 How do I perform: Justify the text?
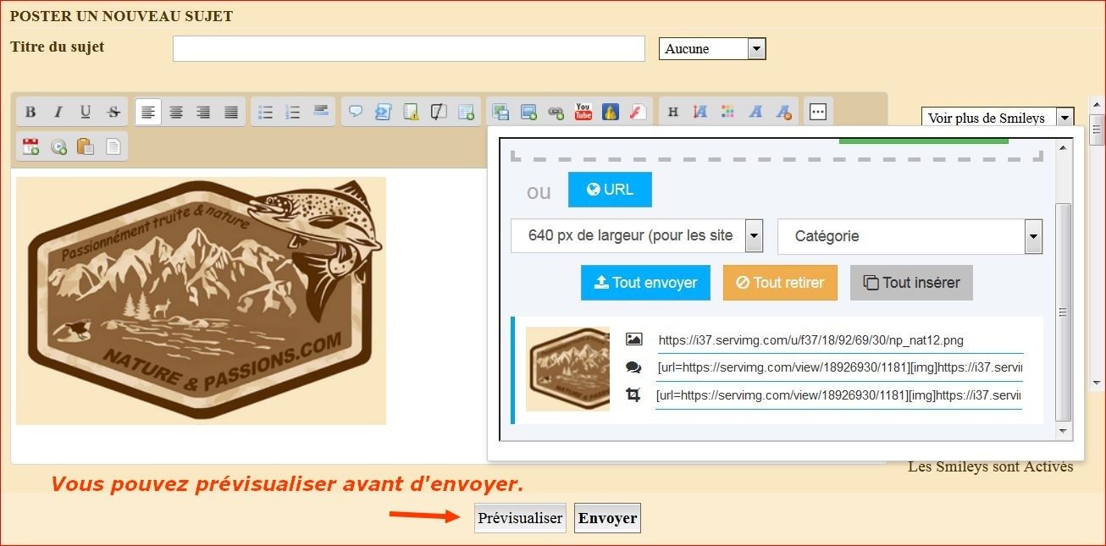(x=231, y=112)
